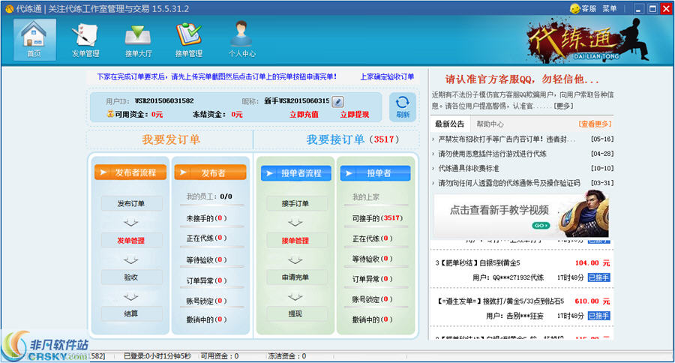The height and width of the screenshot is (363, 675).
Task: Click 我的上家 entry
Action: coord(366,196)
